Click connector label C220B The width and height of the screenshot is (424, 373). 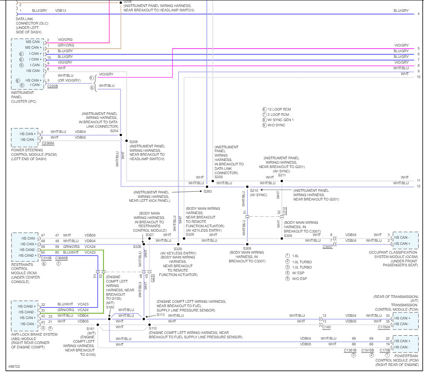(53, 86)
